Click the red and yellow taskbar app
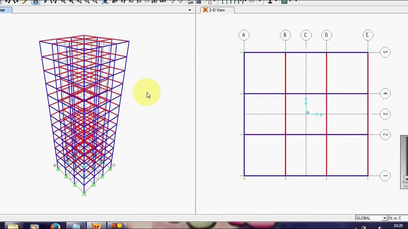 point(117,226)
